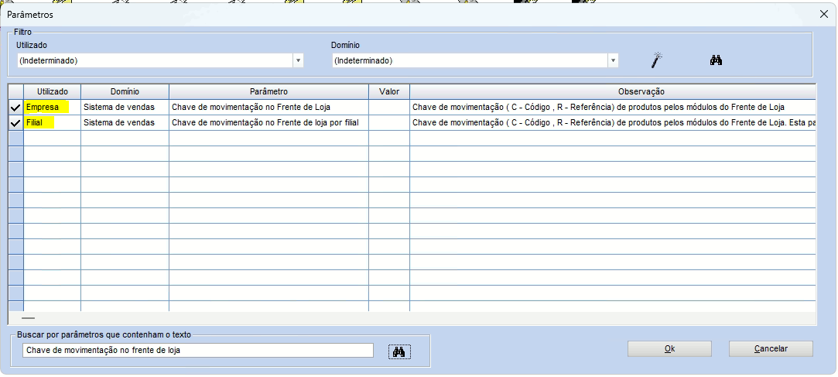Close the Parâmetros dialog window

(x=823, y=14)
